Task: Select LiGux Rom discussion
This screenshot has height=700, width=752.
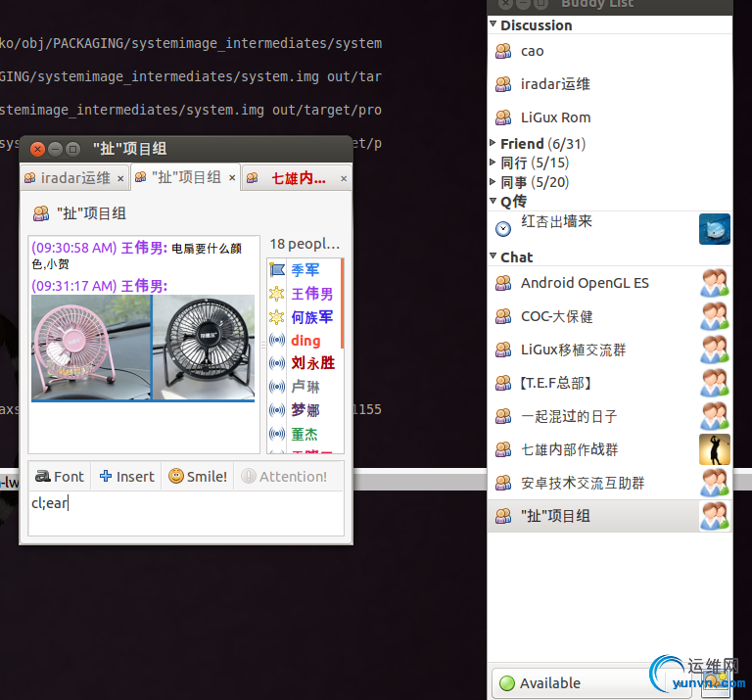Action: coord(610,117)
